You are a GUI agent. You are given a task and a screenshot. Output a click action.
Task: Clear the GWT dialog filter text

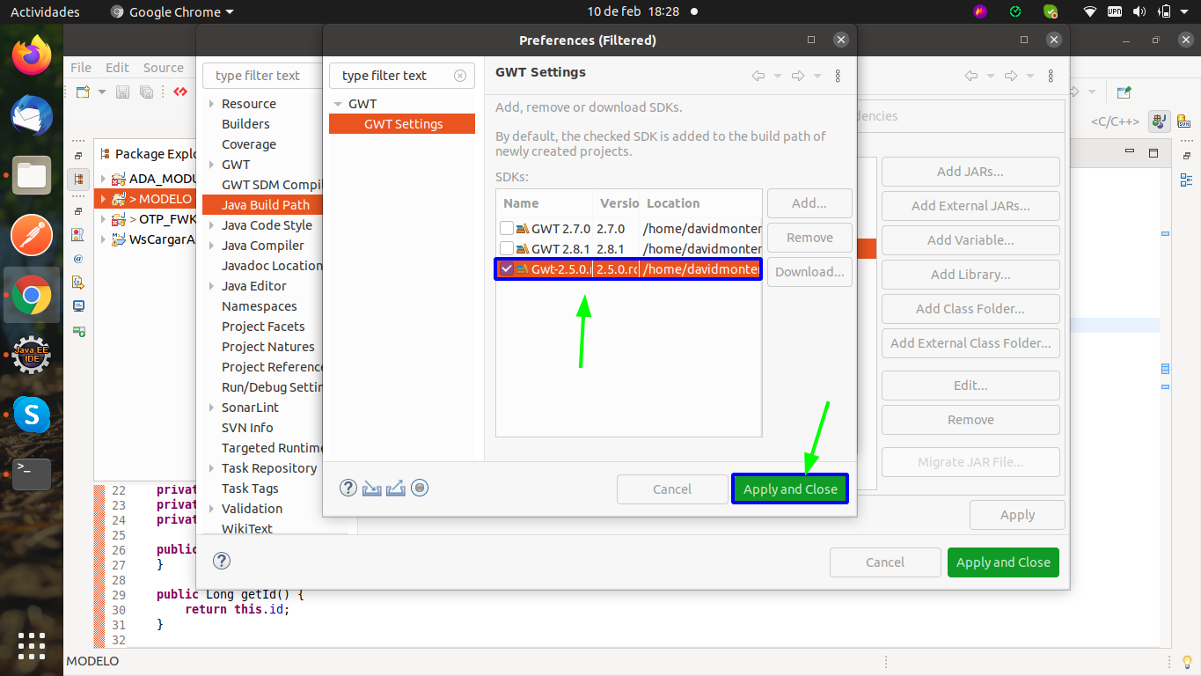click(x=459, y=76)
